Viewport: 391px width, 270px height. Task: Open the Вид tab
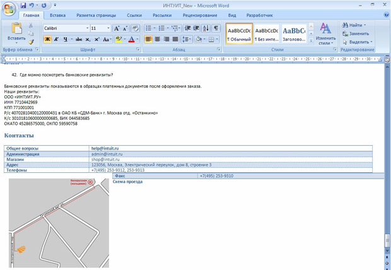(232, 15)
